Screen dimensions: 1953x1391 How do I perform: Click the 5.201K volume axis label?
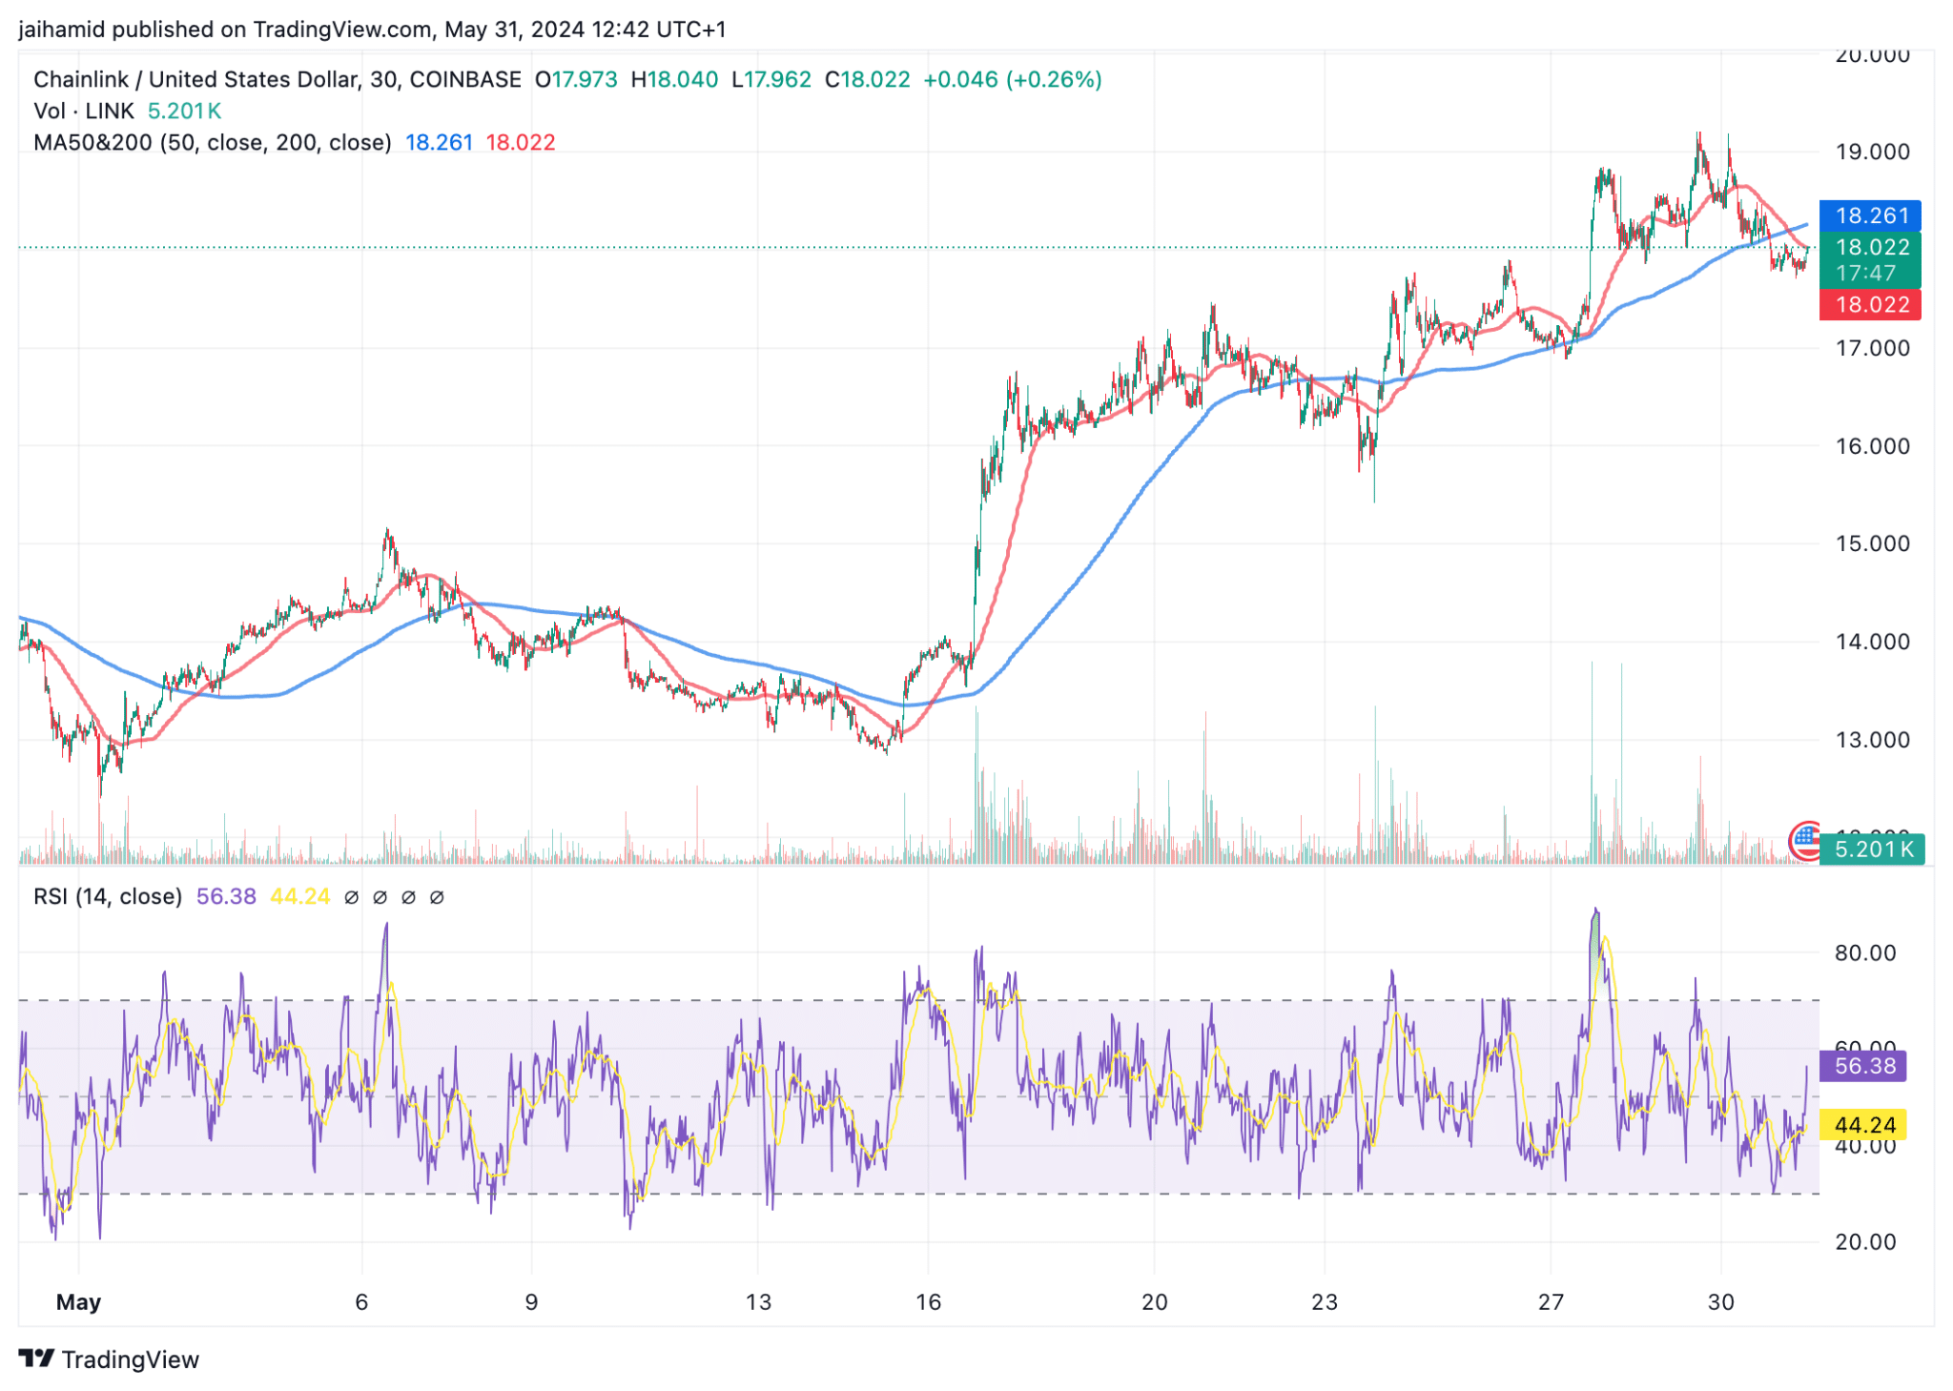(x=1872, y=849)
